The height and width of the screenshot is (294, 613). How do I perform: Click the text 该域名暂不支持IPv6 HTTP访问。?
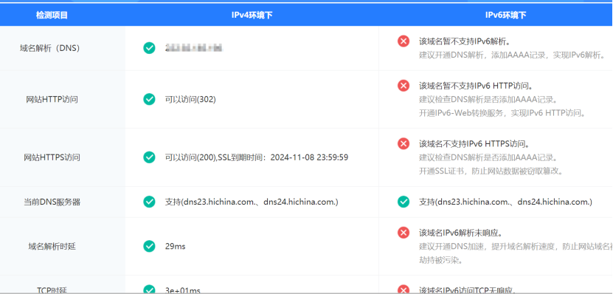[477, 85]
